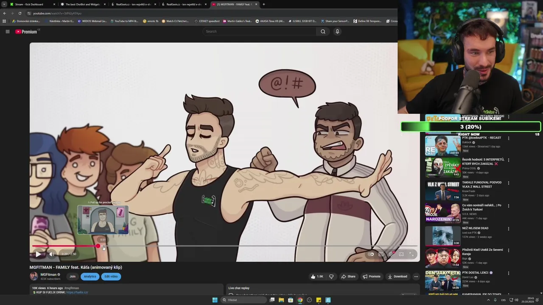Click the Join button
The height and width of the screenshot is (305, 543).
click(73, 277)
